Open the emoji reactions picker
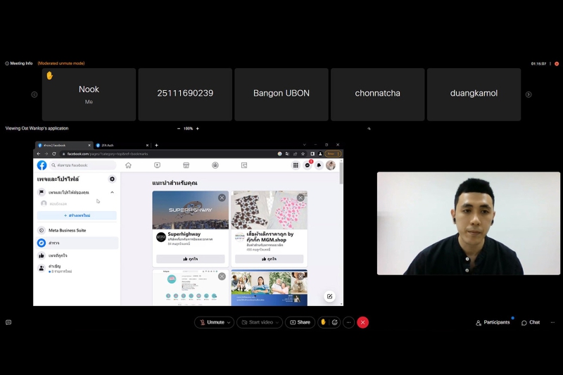The image size is (563, 375). [x=334, y=322]
